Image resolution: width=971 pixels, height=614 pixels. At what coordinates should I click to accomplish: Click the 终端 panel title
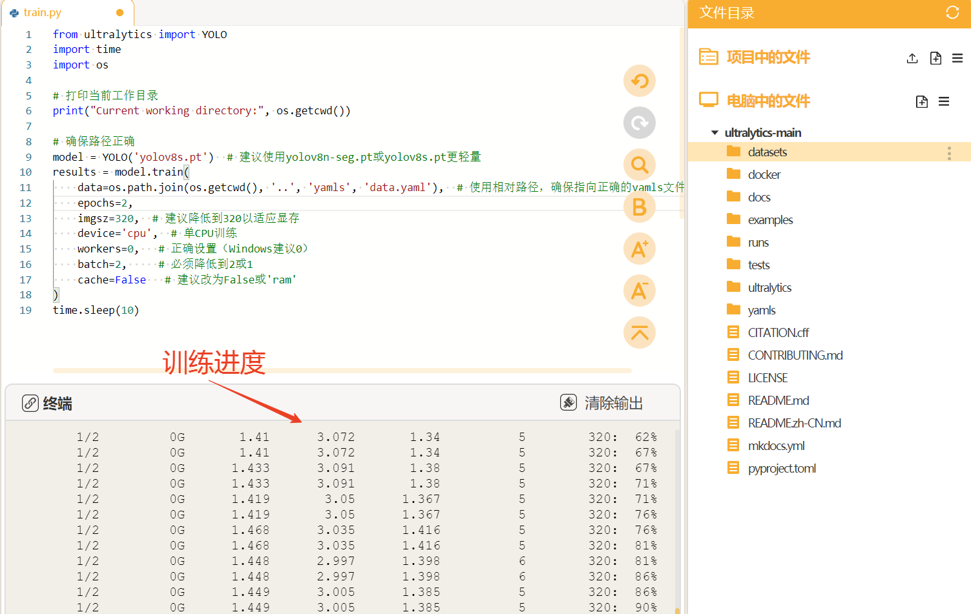(57, 404)
